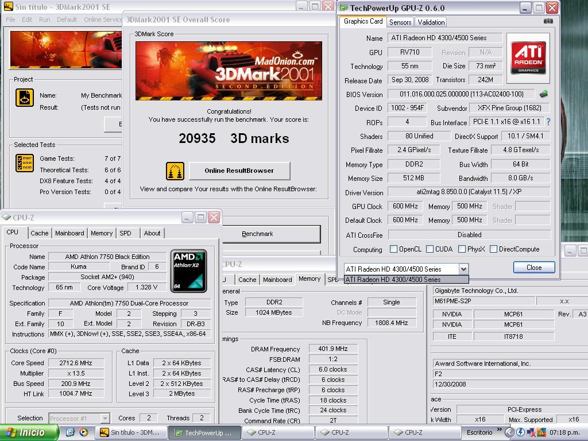Click the NB Frequency 1808.4 MHz value
This screenshot has height=441, width=588.
coord(392,323)
